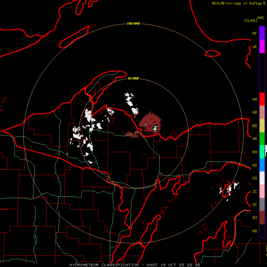Click the NEXLAB-College of DuPage credit text

click(x=237, y=3)
